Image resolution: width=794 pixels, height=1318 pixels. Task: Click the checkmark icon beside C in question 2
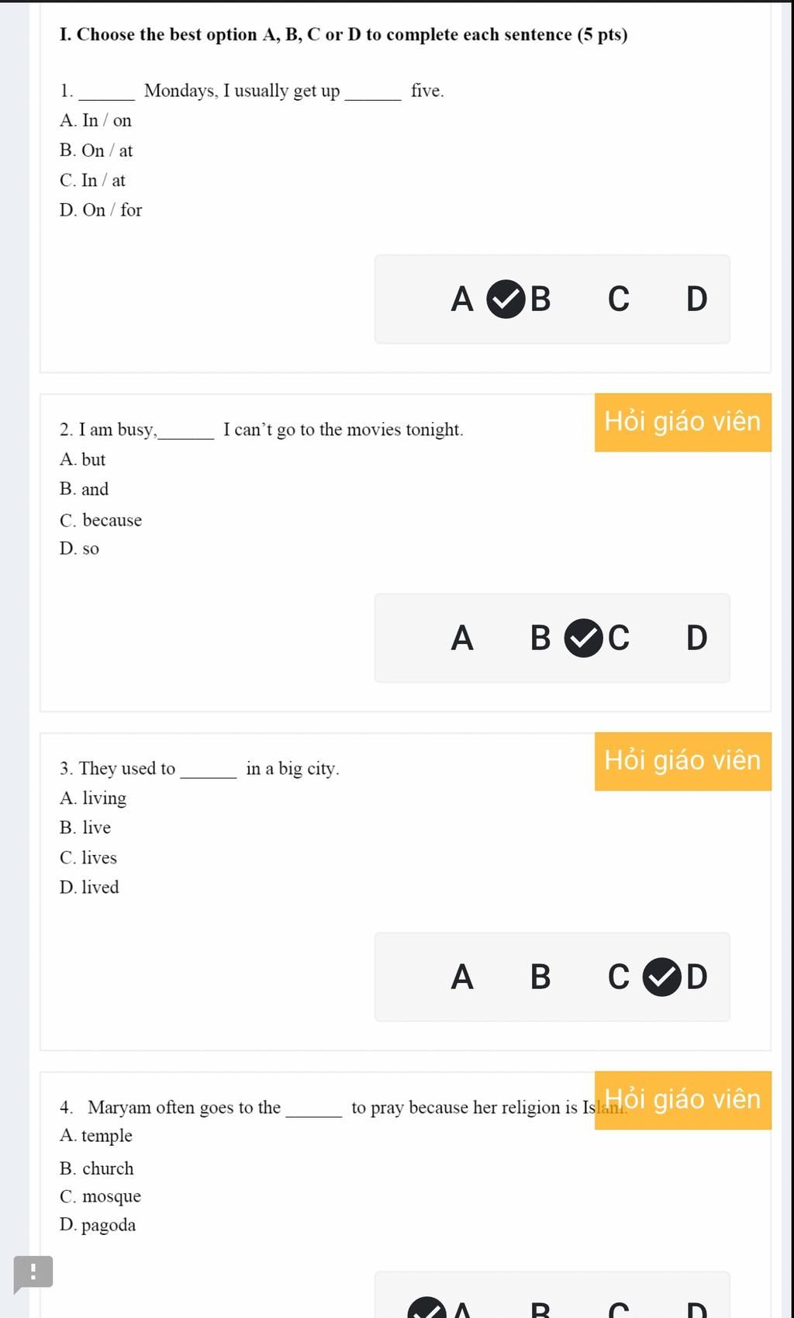point(583,638)
